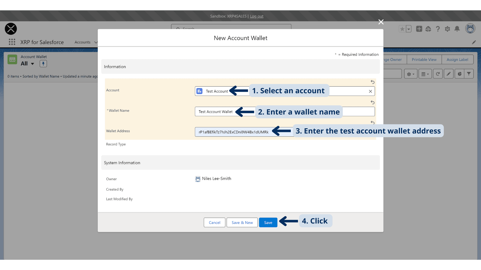Screen dimensions: 481x270
Task: Click the global Search box
Action: [231, 27]
